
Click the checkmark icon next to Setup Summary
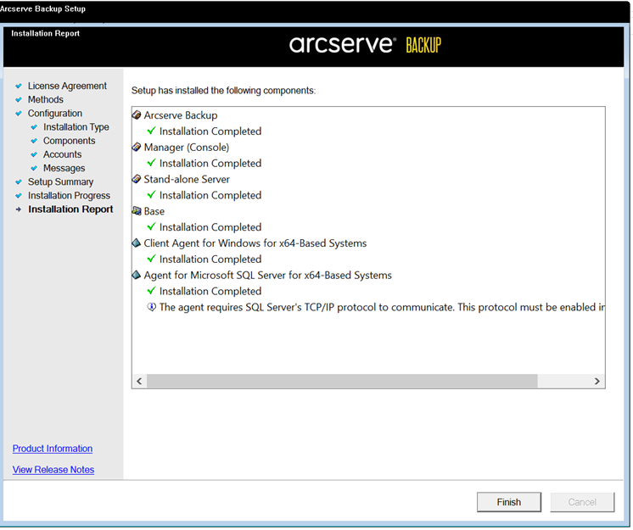(x=19, y=182)
